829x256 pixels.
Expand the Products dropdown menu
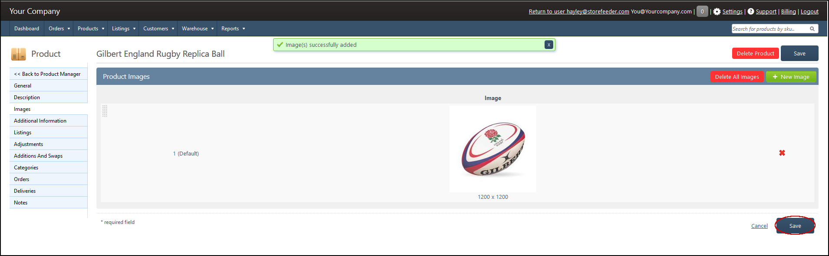click(x=91, y=29)
